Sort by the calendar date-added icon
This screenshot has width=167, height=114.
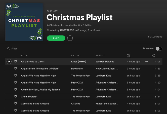coord(128,56)
